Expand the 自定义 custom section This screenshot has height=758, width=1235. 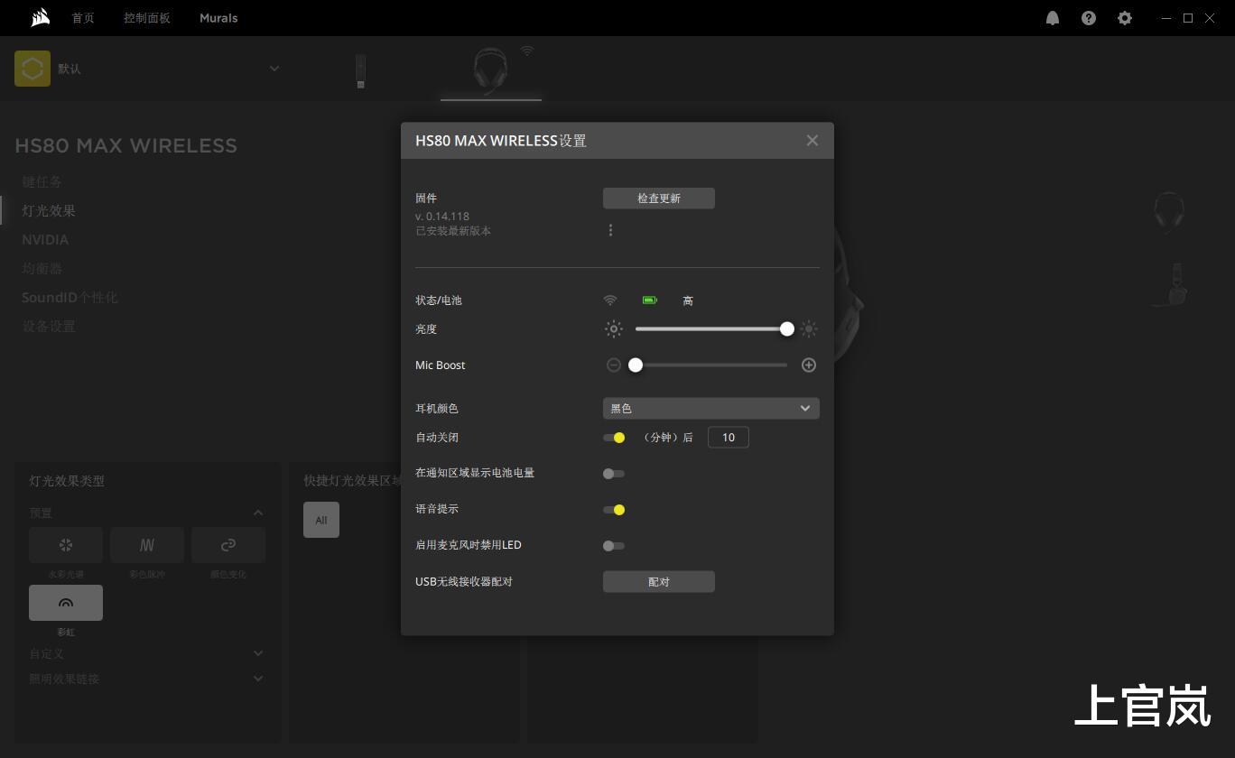[x=258, y=653]
